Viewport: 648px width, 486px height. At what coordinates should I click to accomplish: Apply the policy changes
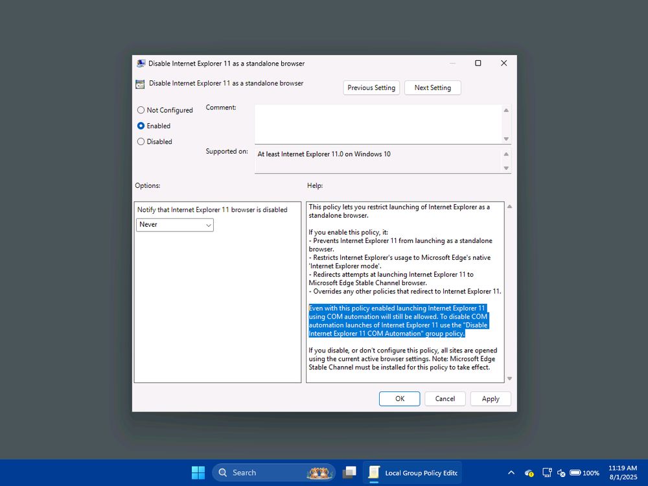491,399
